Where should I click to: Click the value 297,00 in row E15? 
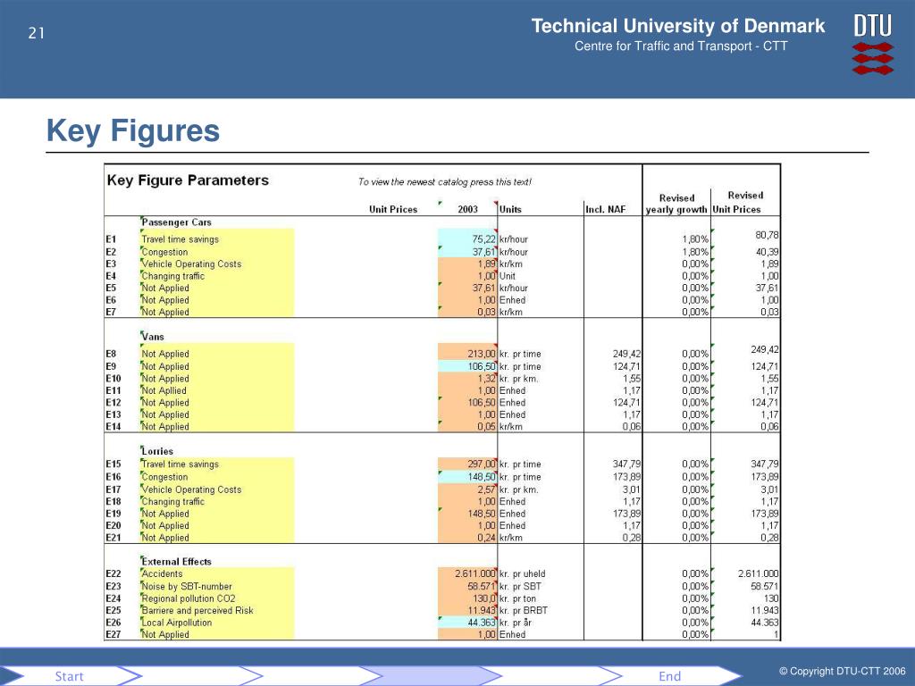coord(482,464)
